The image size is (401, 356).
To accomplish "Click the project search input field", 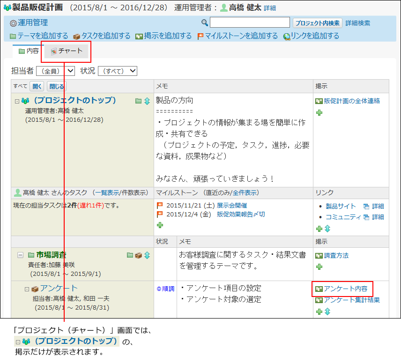I will (250, 22).
